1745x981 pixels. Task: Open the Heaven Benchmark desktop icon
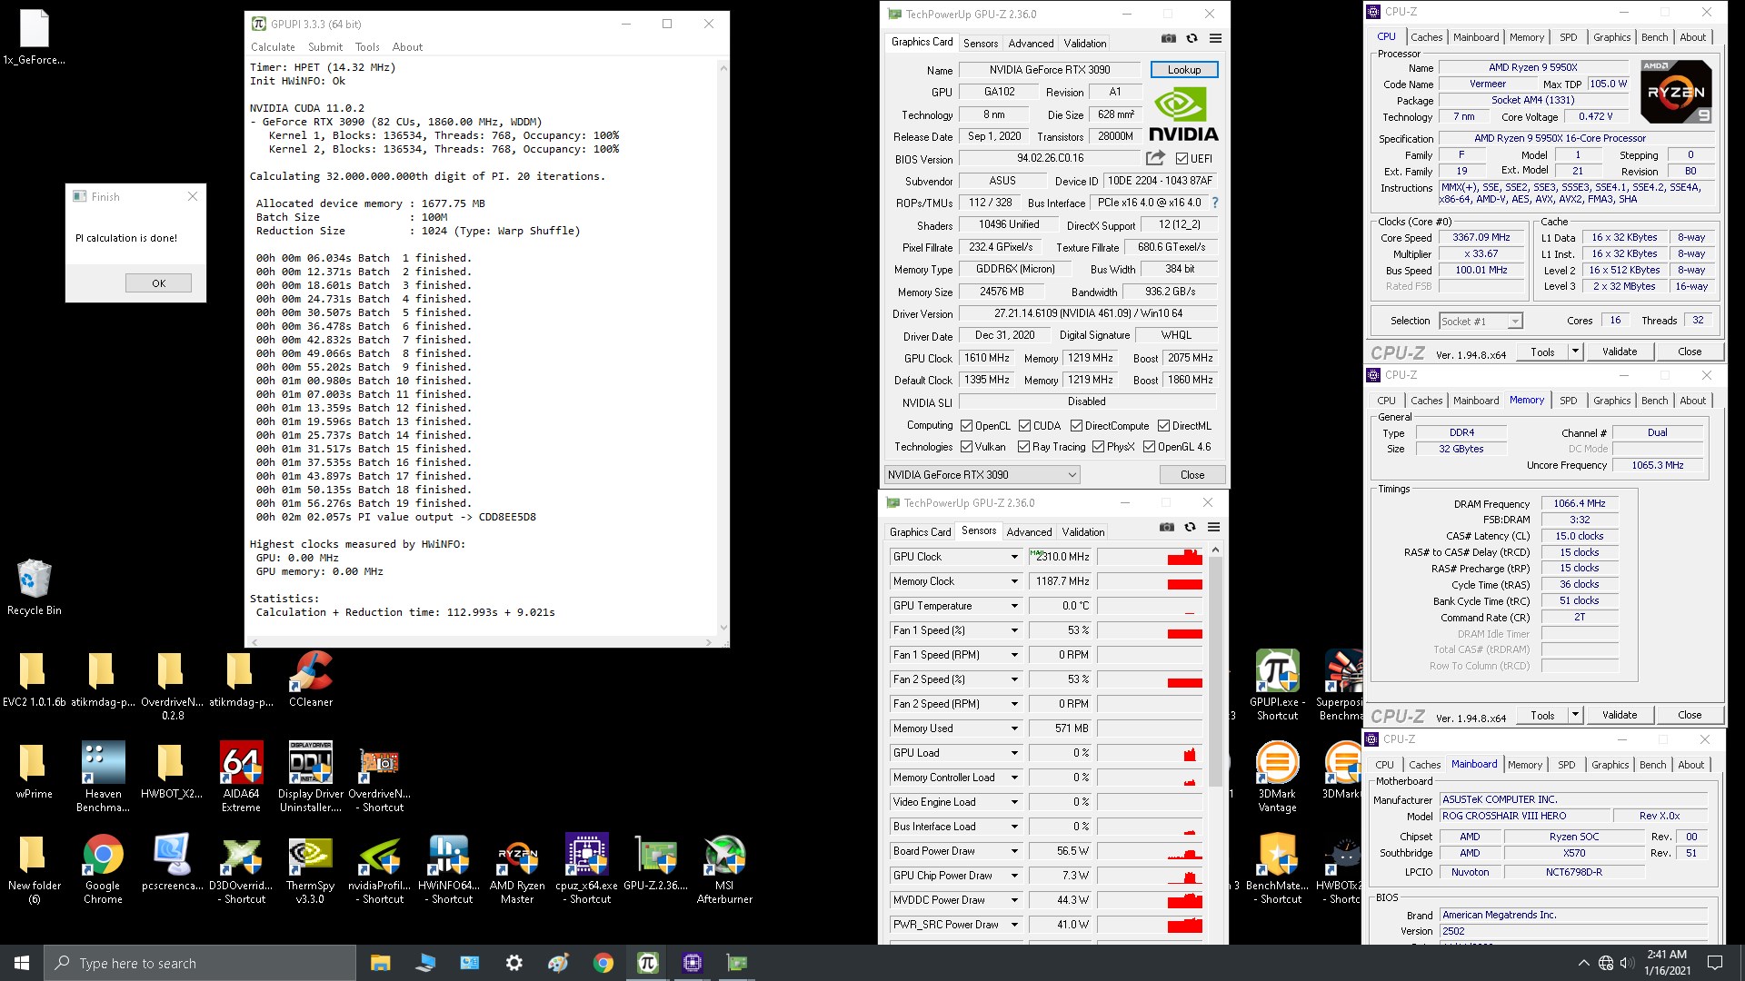click(x=103, y=777)
